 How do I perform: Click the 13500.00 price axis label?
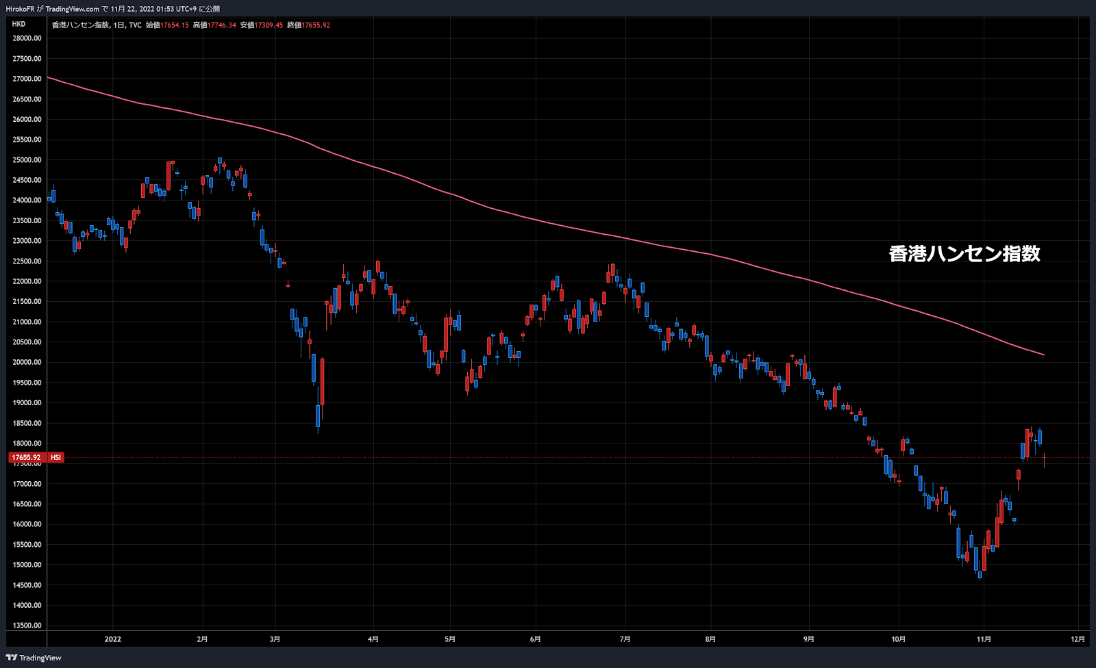pos(27,626)
